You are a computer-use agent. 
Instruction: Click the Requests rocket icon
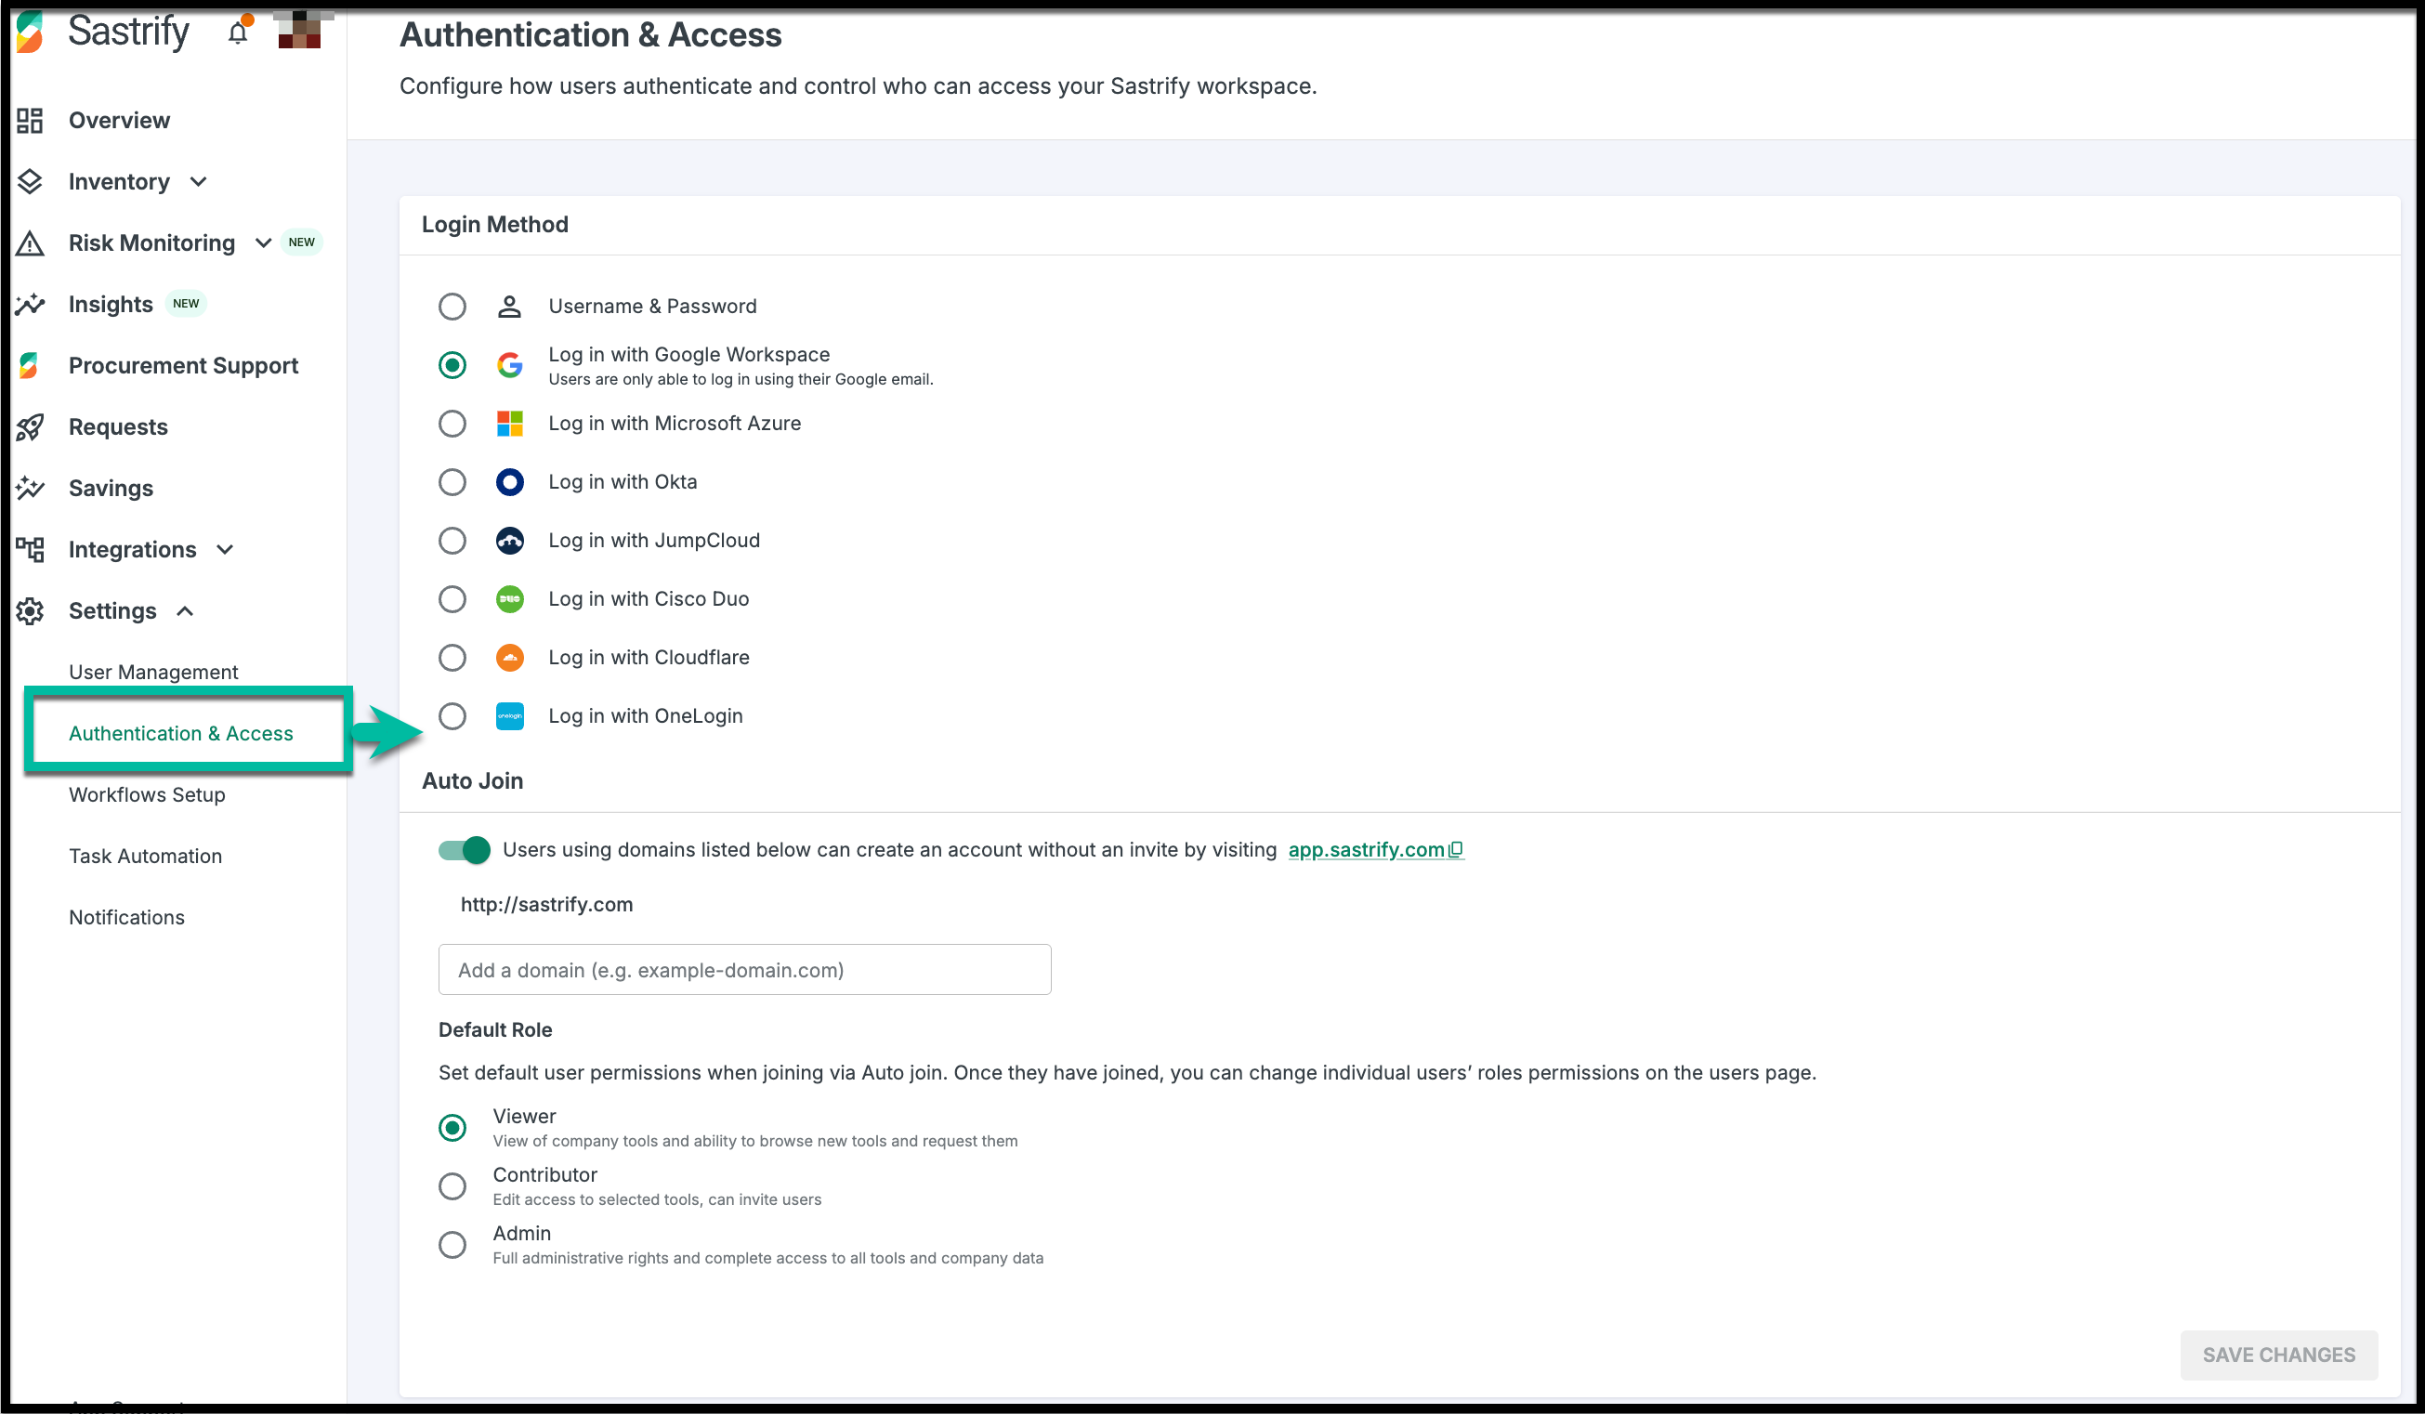pos(30,427)
